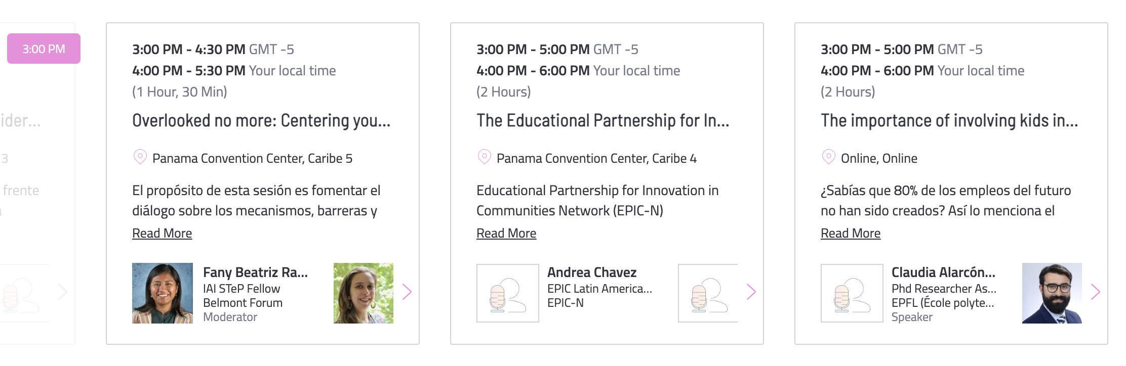Click faded microphone avatar in leftmost partial card
Image resolution: width=1126 pixels, height=366 pixels.
(x=20, y=293)
